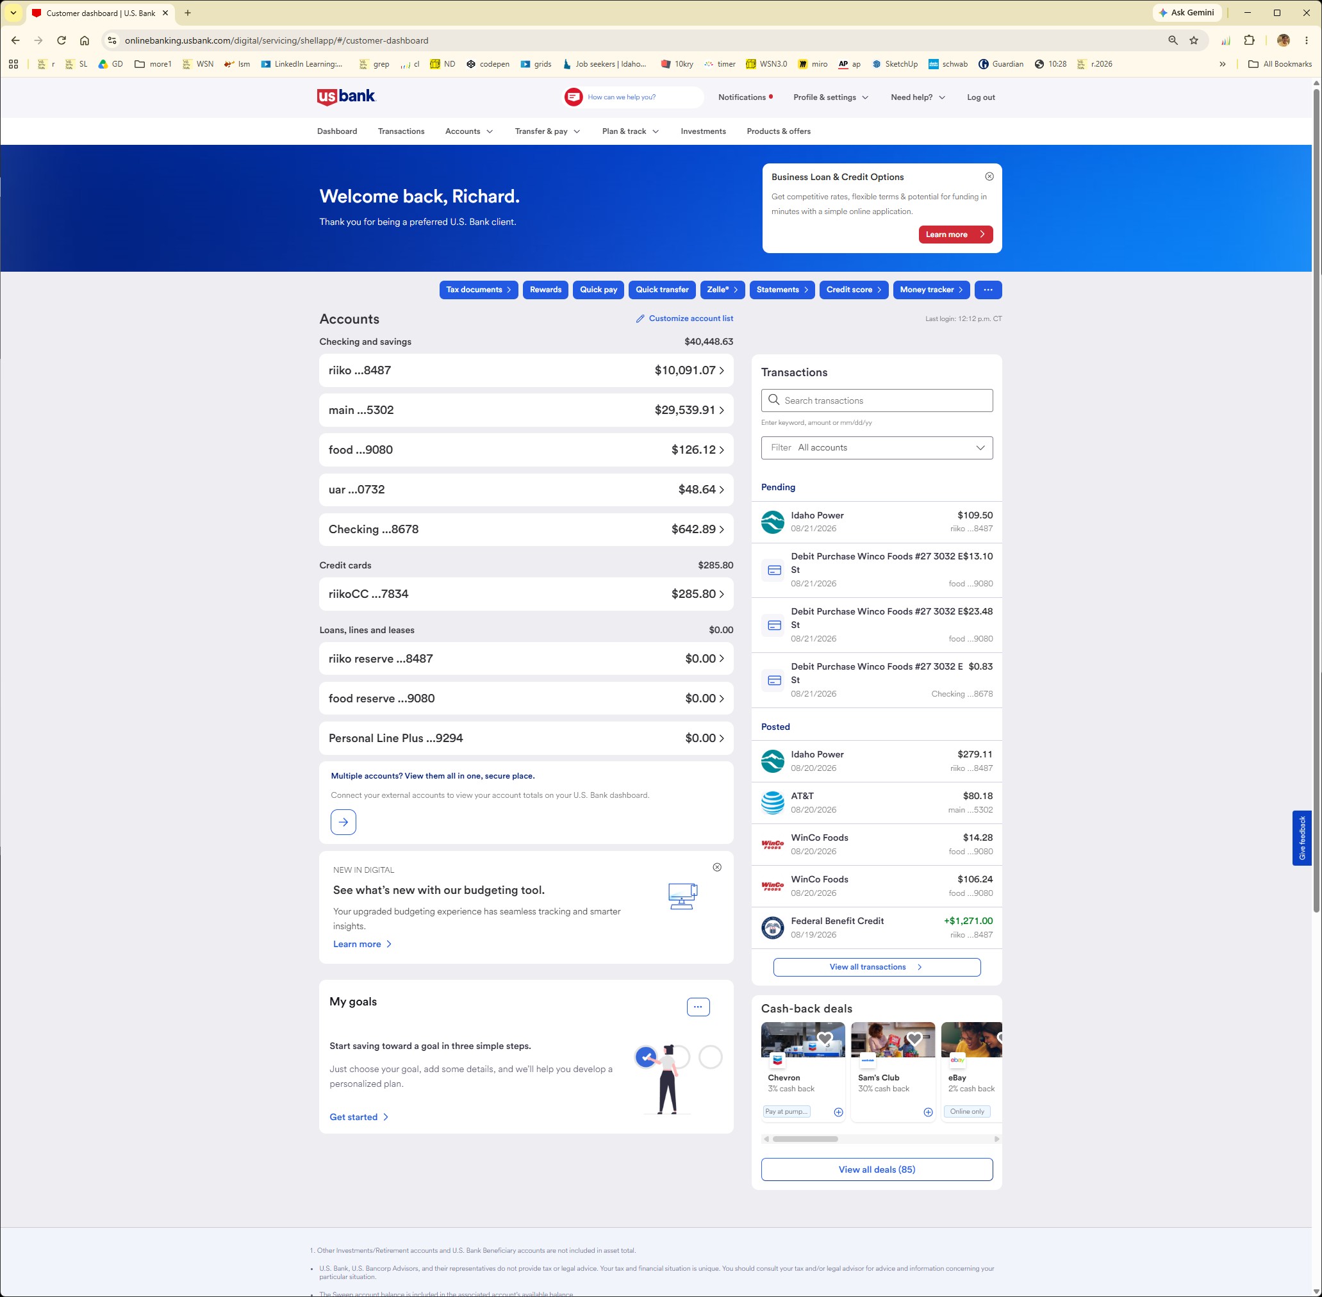Open the riikoCC ...7834 credit card row

tap(526, 594)
